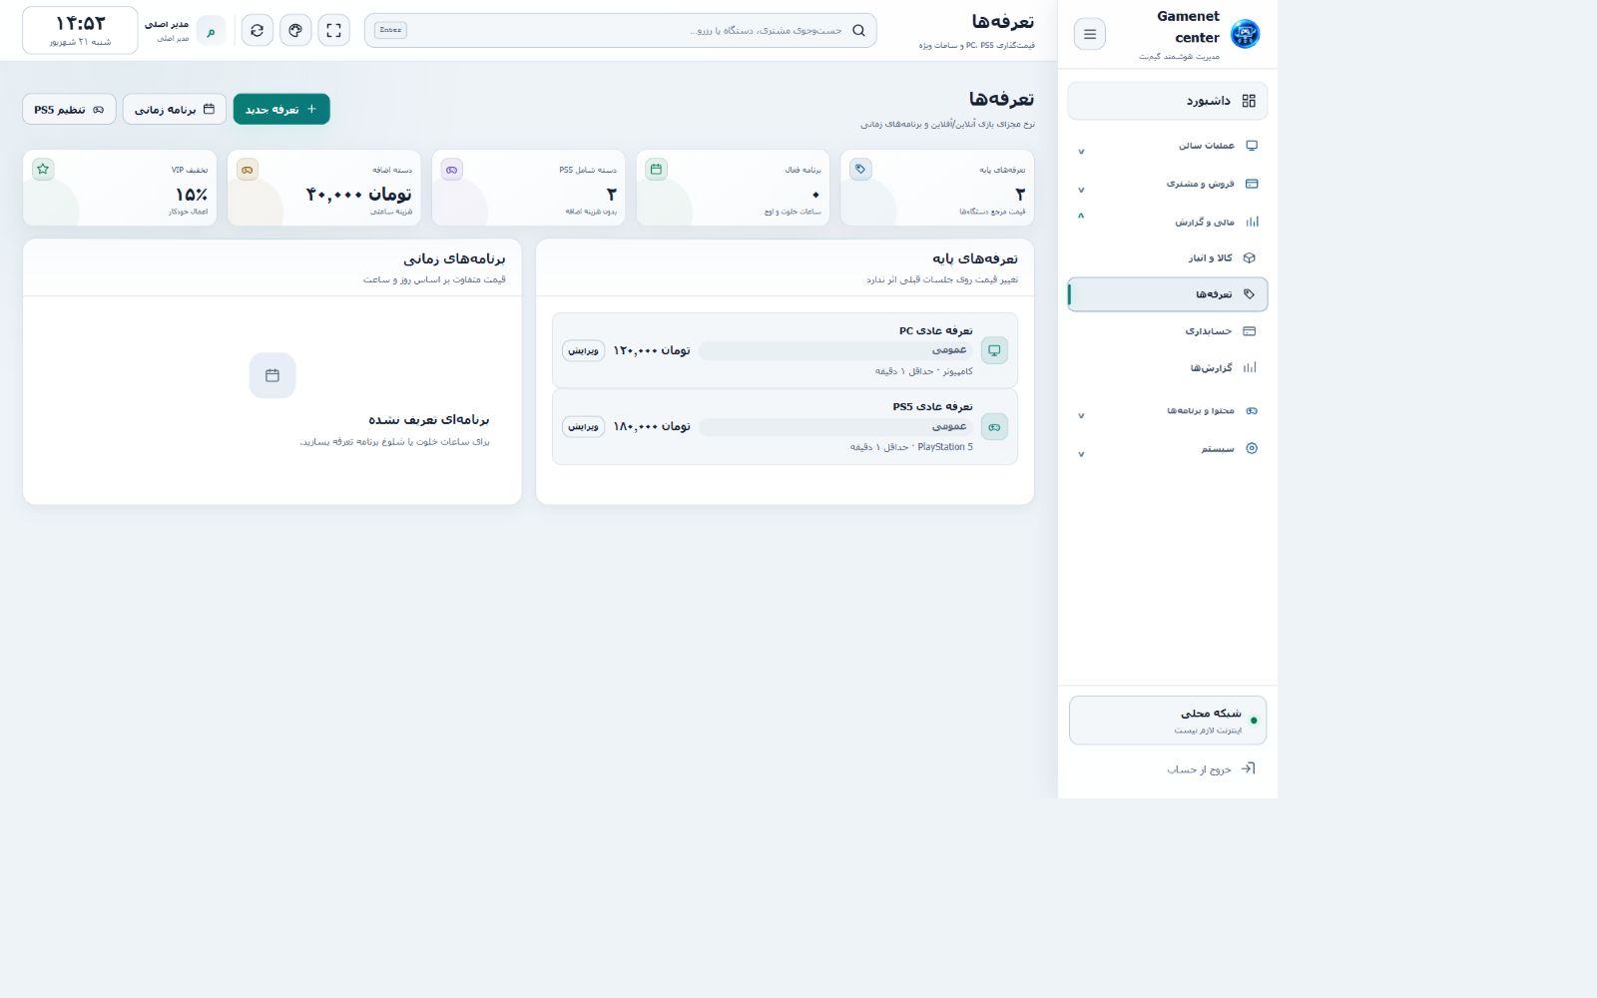The width and height of the screenshot is (1597, 998).
Task: Click monitor icon of تعرفه عادی PC row
Action: tap(994, 350)
